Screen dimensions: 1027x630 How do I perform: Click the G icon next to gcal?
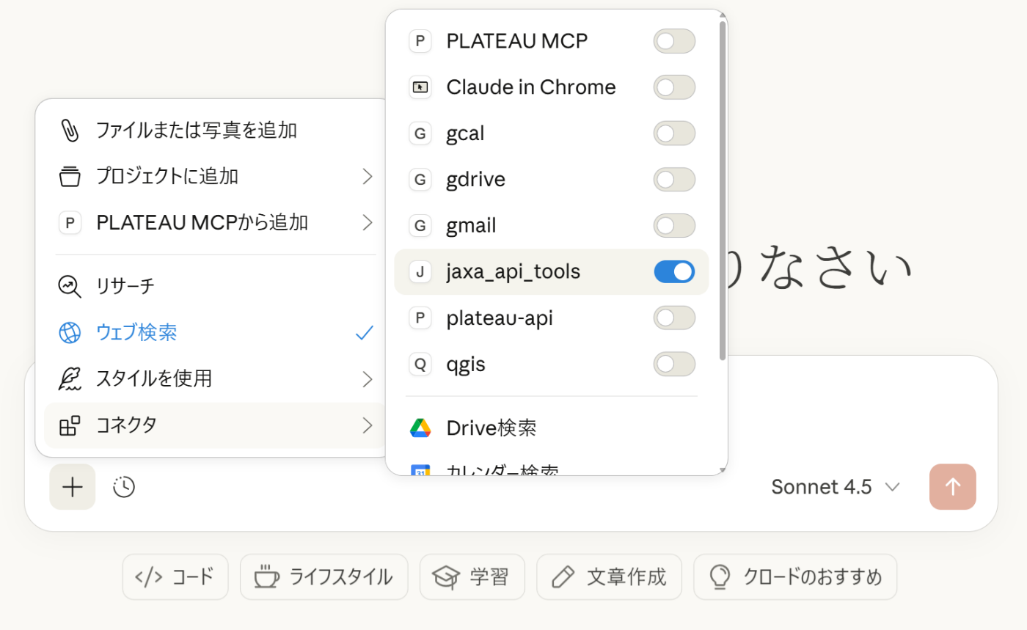tap(420, 133)
